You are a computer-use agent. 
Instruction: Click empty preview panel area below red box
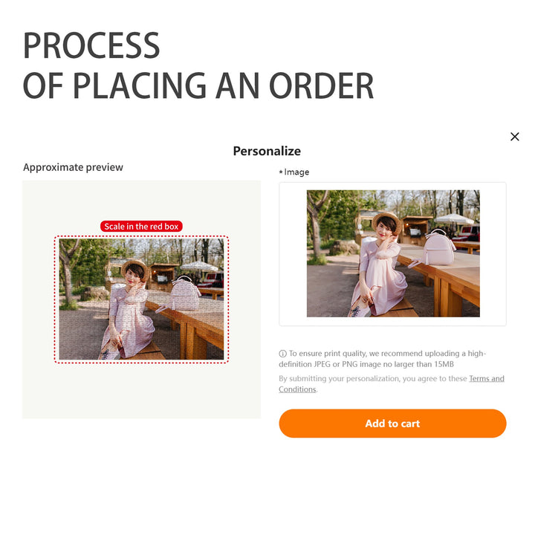pos(141,391)
